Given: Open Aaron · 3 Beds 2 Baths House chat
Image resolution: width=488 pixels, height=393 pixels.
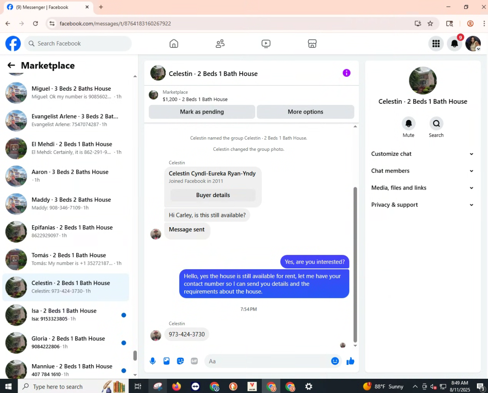Looking at the screenshot, I should click(66, 176).
